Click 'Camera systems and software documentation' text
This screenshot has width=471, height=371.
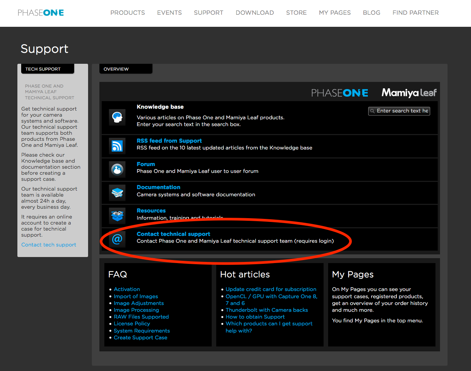pyautogui.click(x=196, y=194)
